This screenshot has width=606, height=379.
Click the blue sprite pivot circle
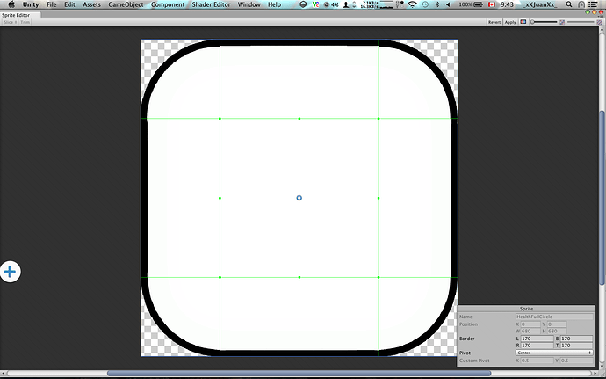click(x=299, y=198)
